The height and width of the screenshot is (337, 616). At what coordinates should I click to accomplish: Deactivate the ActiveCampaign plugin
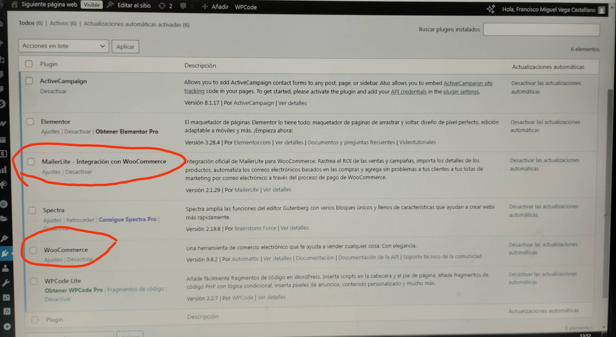pos(53,91)
